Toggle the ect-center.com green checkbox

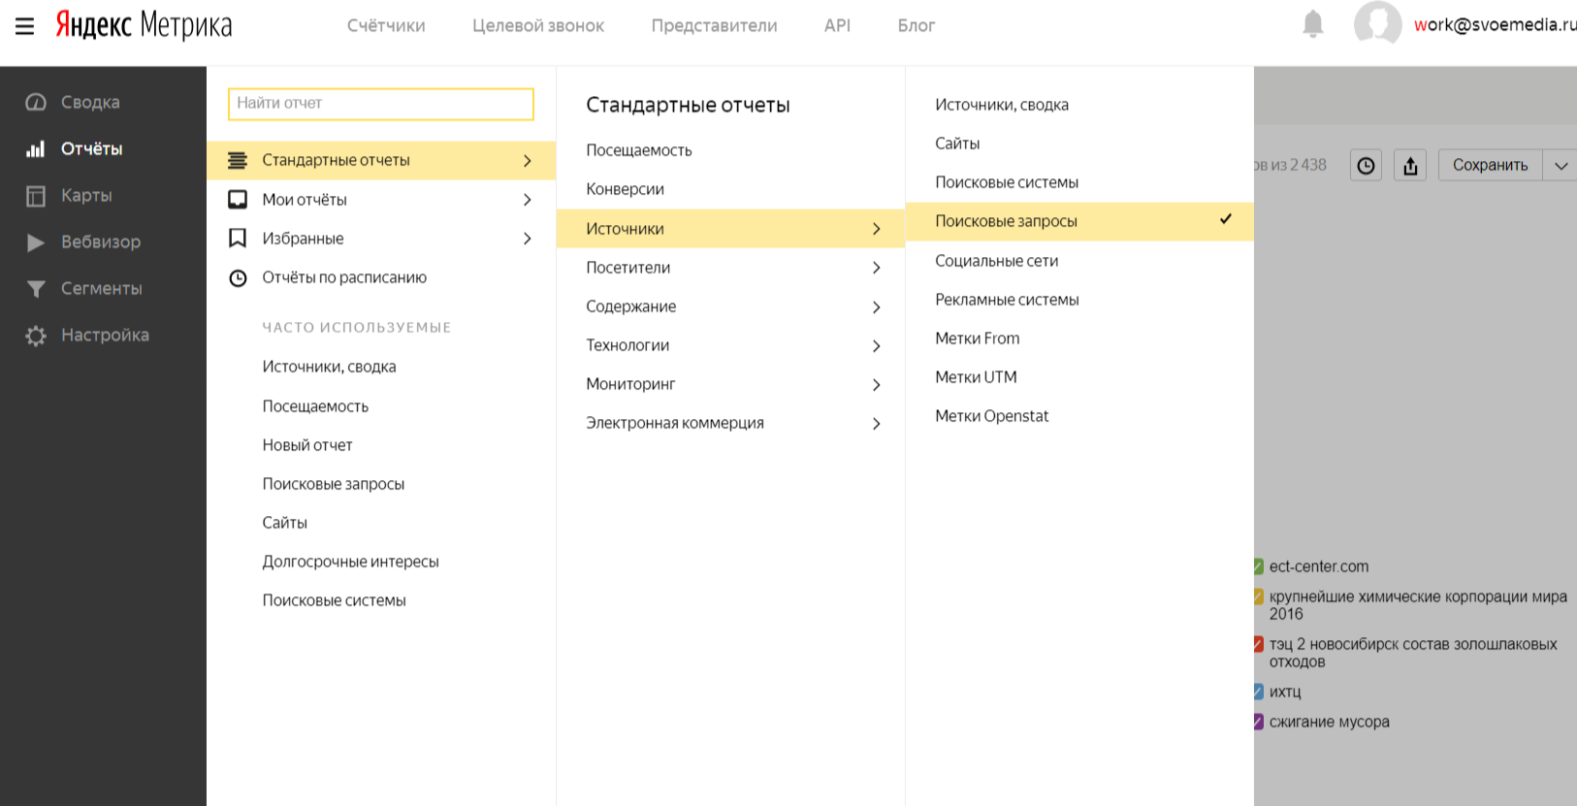(x=1258, y=566)
